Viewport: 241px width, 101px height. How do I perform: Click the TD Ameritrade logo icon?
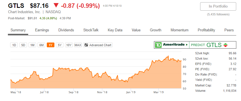(158, 45)
